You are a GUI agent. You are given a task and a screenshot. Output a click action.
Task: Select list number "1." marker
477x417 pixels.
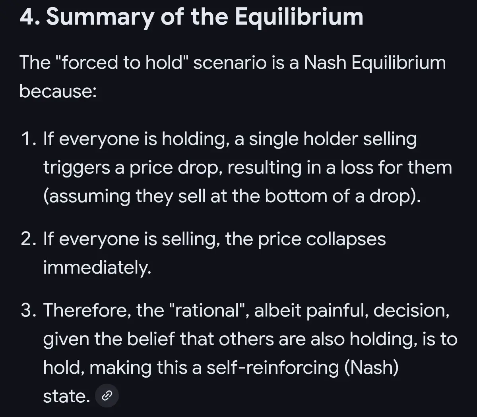[x=29, y=139]
